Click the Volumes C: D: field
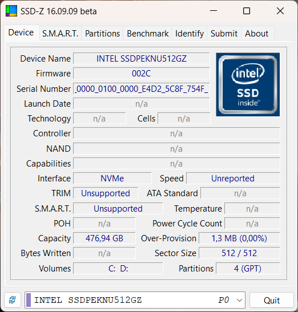 coord(118,269)
